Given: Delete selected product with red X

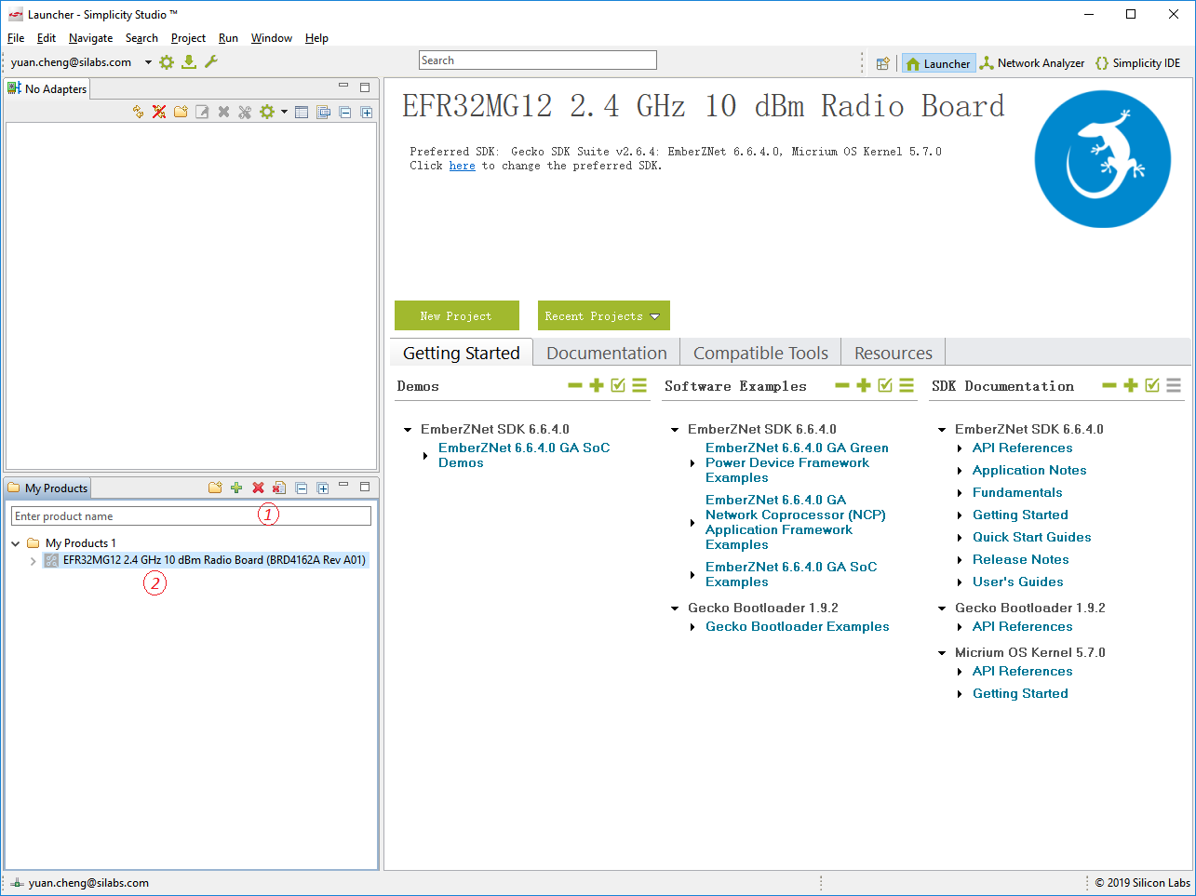Looking at the screenshot, I should (x=258, y=488).
